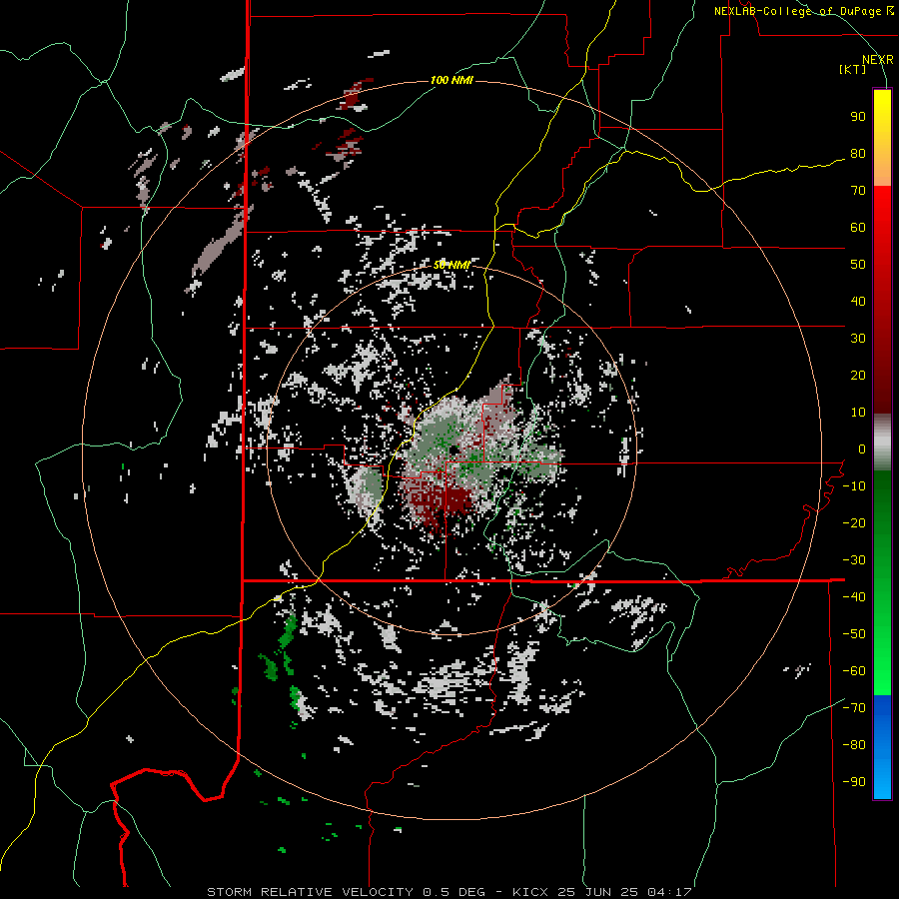Click the -50 value on the velocity scale
The width and height of the screenshot is (899, 899).
tap(854, 634)
